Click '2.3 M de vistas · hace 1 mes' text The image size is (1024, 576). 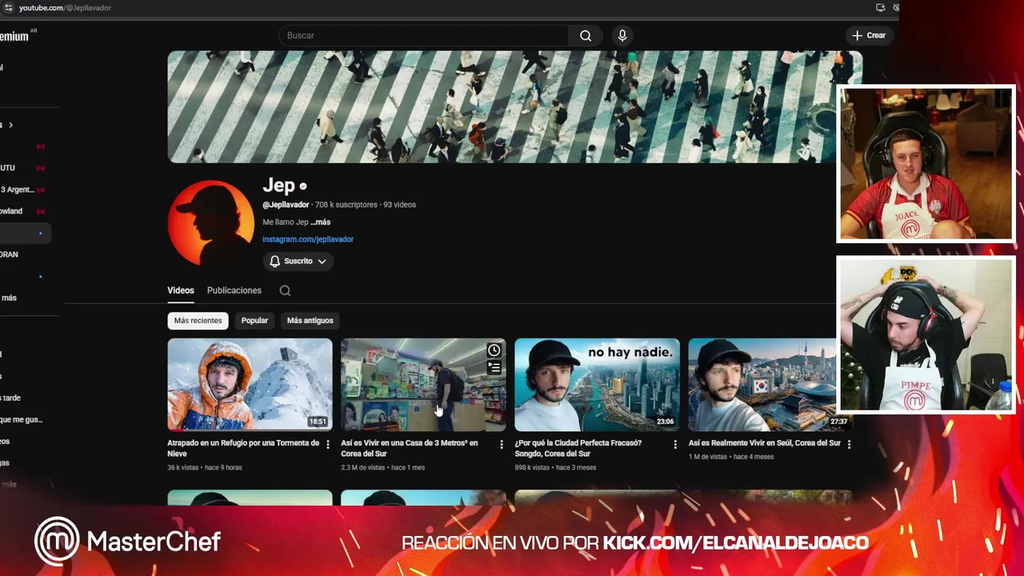pos(383,467)
